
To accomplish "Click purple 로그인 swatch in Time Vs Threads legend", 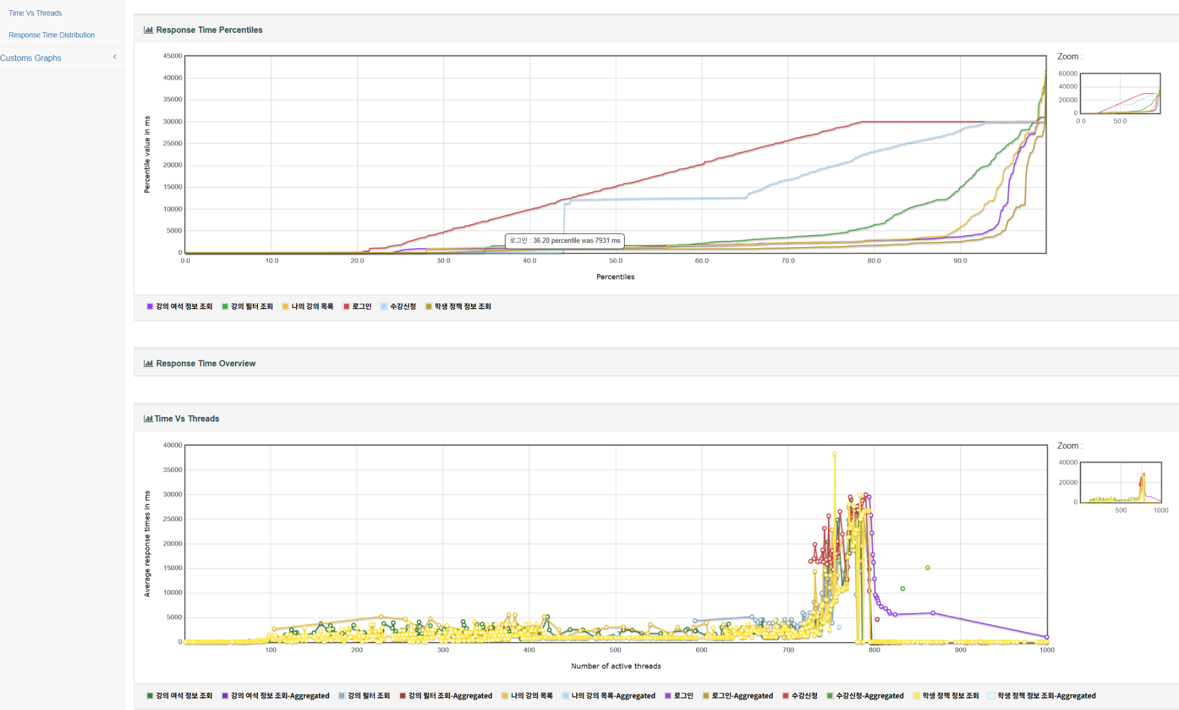I will coord(668,696).
